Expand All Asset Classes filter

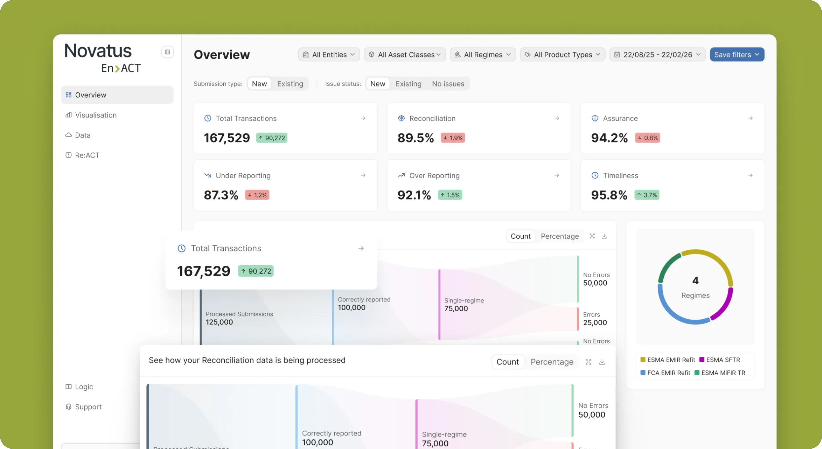click(x=405, y=54)
